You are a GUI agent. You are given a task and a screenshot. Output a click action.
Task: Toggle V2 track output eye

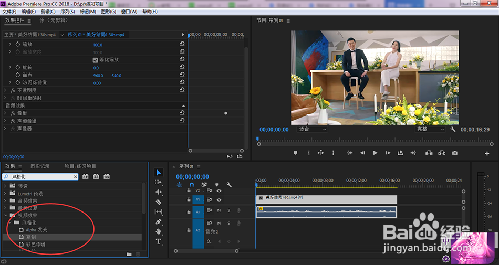(219, 190)
